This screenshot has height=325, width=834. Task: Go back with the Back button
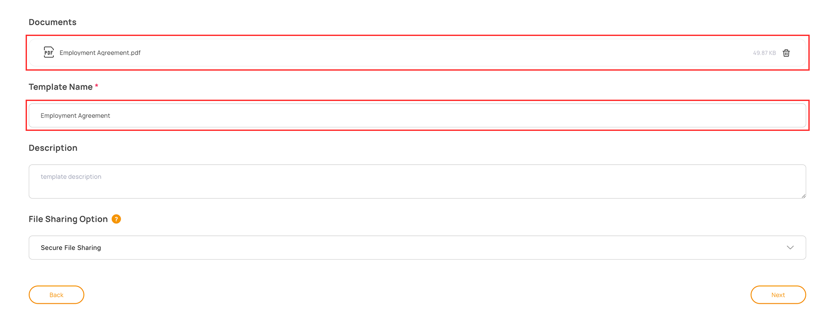56,295
